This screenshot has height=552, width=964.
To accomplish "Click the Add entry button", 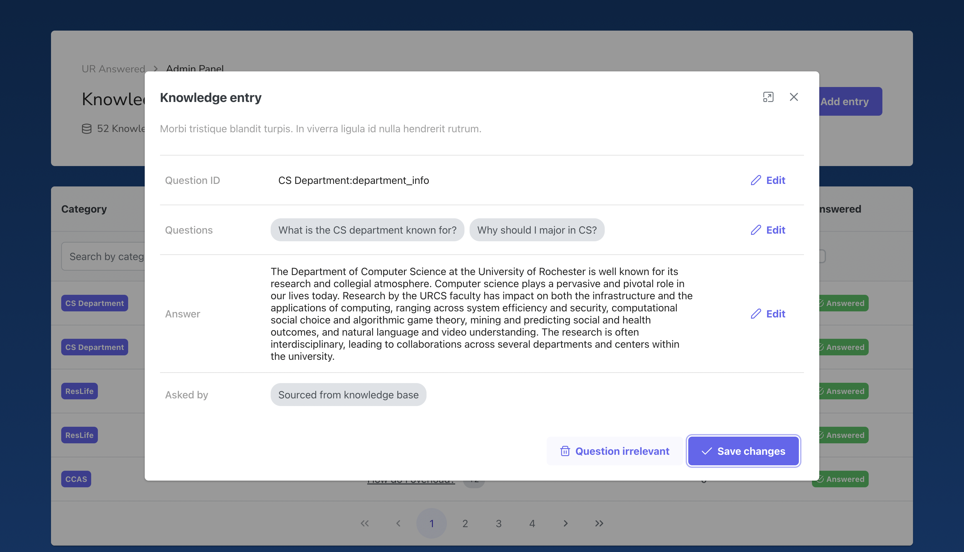I will point(850,102).
